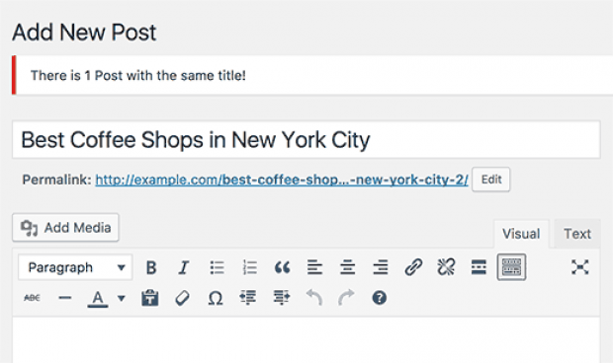
Task: Click the duplicate title warning notice
Action: coord(312,75)
